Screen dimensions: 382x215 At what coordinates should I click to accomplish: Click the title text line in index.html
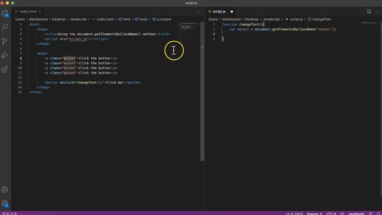click(x=107, y=34)
